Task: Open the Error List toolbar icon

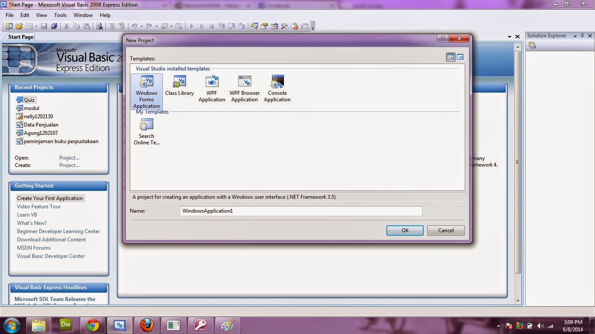Action: [294, 26]
